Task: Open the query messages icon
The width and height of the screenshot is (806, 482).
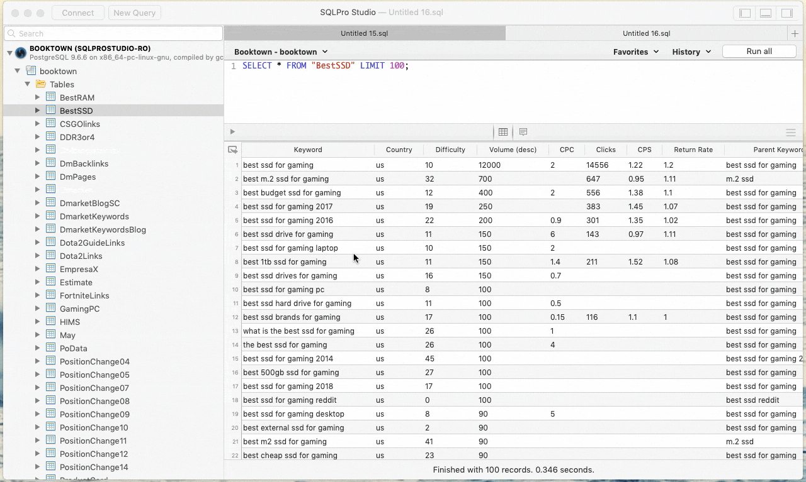Action: pos(523,132)
